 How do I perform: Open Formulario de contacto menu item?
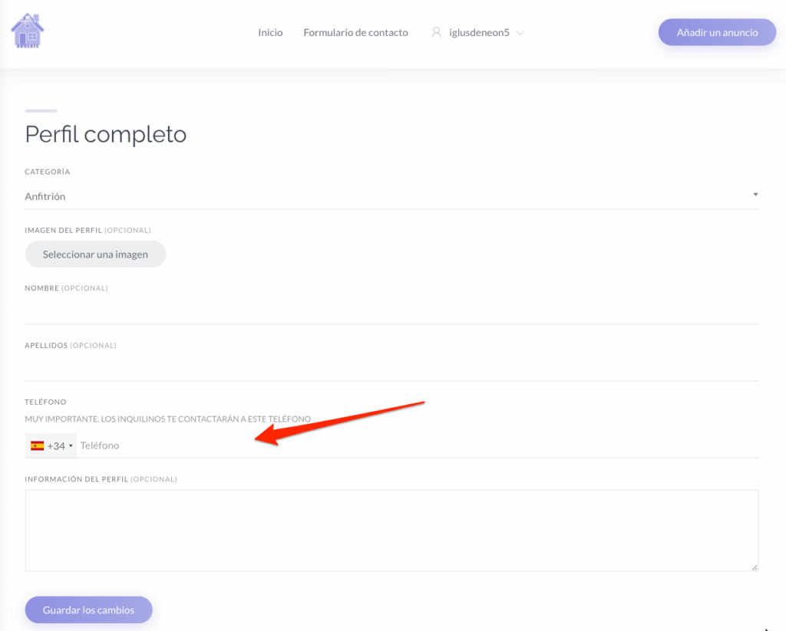point(355,32)
